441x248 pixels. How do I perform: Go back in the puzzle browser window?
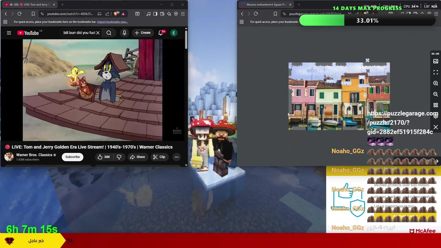click(x=242, y=14)
